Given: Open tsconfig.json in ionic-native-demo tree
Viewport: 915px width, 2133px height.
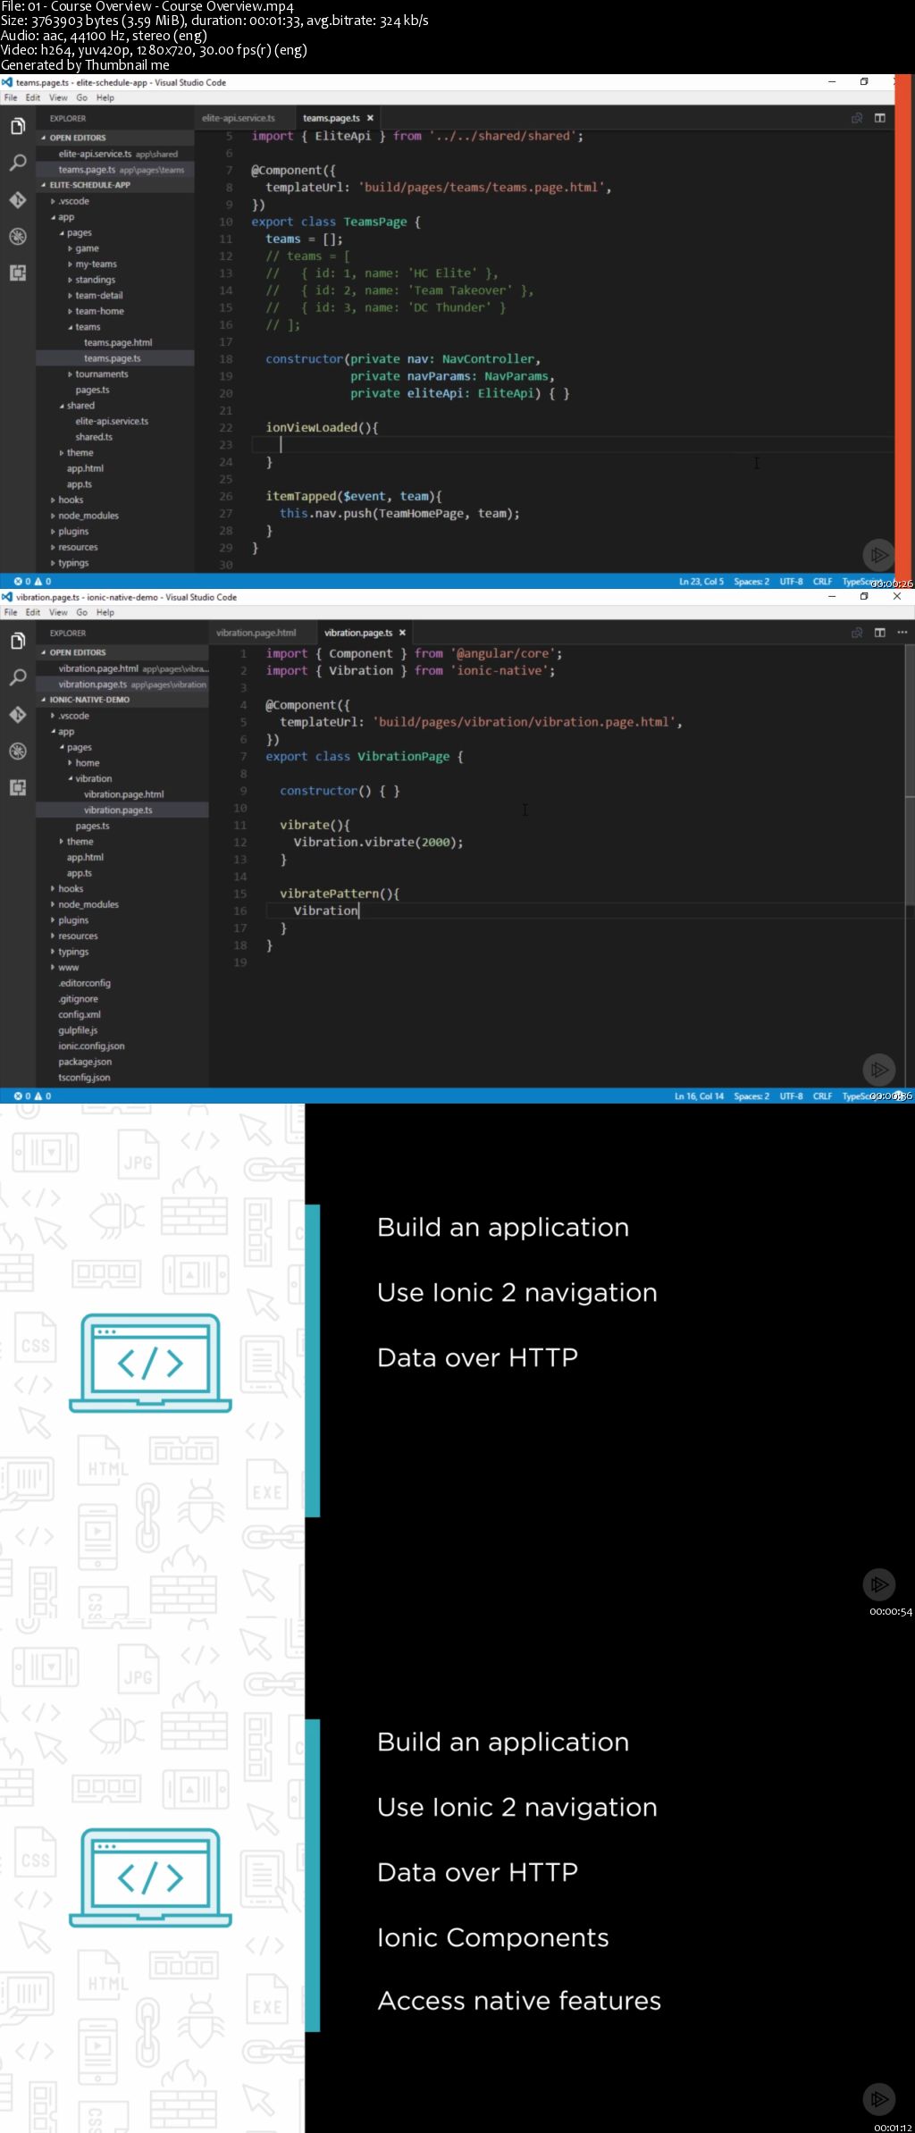Looking at the screenshot, I should coord(84,1078).
